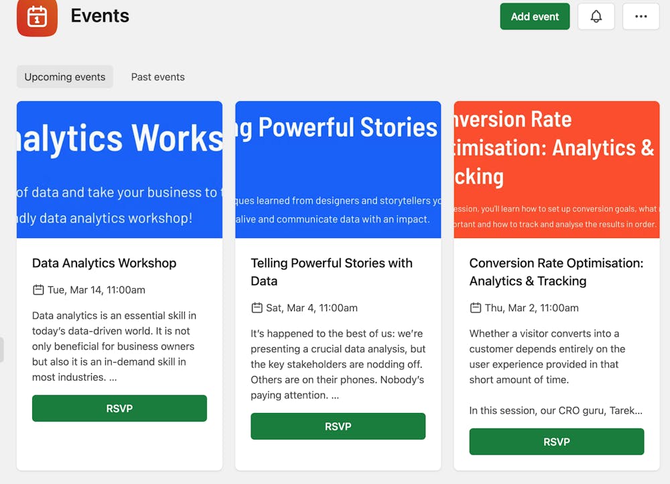Click calendar icon beside Tue, Mar 14 date

[x=38, y=290]
